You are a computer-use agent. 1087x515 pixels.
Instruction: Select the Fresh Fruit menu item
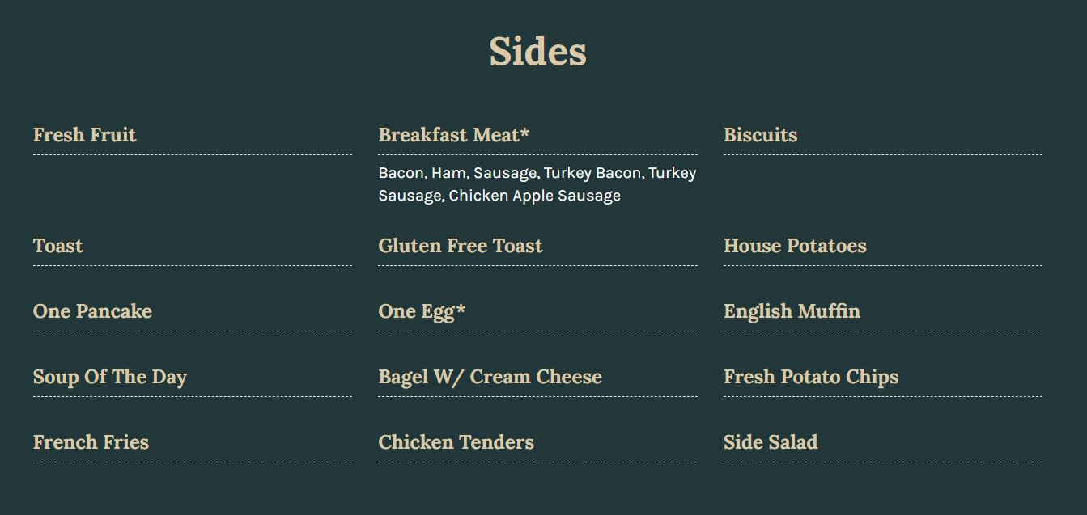(85, 135)
